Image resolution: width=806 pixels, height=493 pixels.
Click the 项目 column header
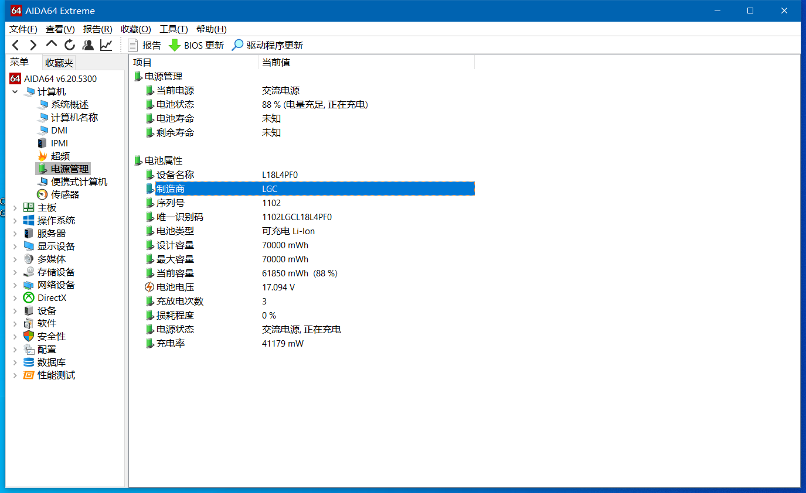tap(193, 62)
